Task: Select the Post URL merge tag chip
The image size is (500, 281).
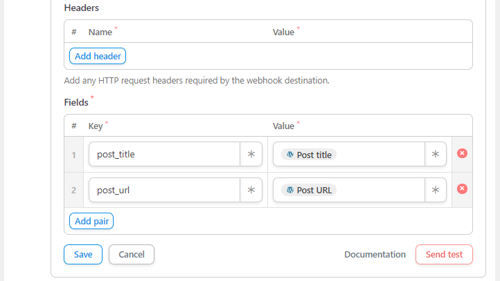Action: pos(309,190)
